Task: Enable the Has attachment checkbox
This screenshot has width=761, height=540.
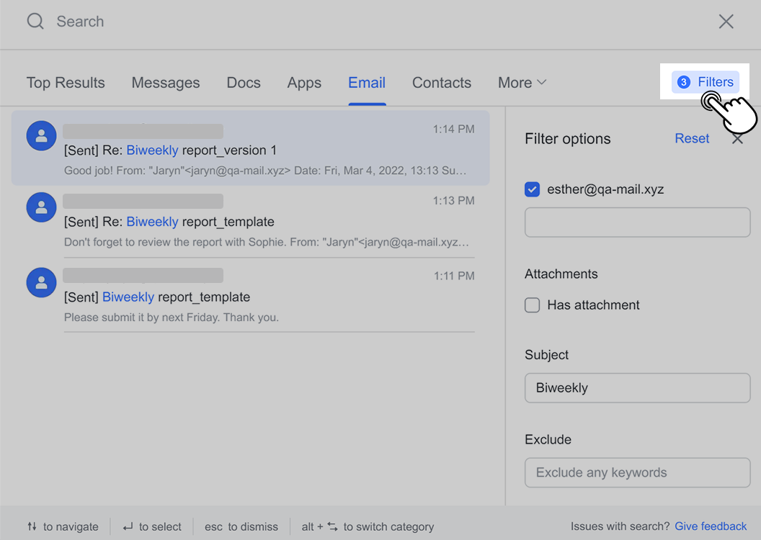Action: [x=532, y=305]
